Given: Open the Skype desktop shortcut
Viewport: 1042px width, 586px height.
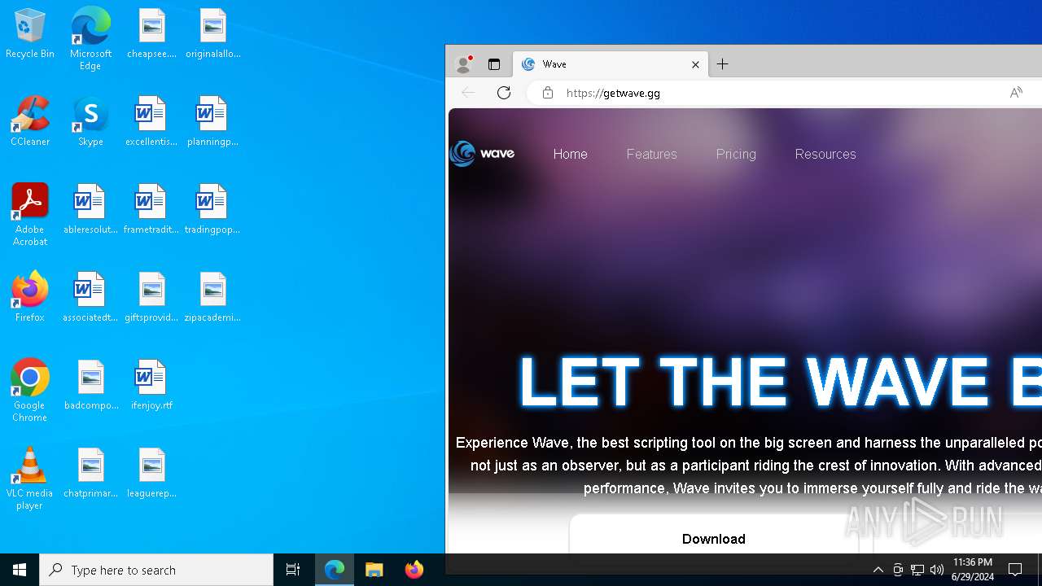Looking at the screenshot, I should [90, 121].
